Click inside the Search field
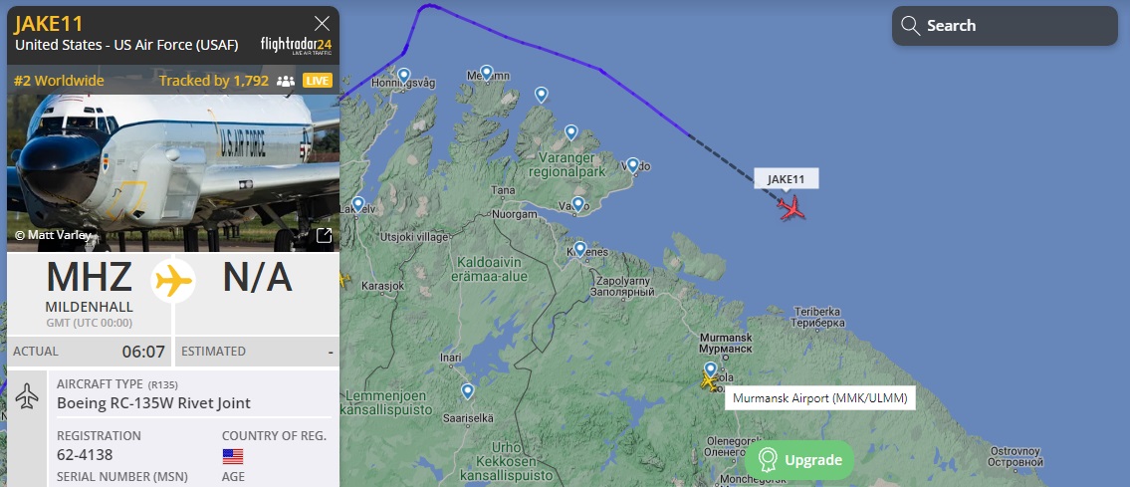This screenshot has height=487, width=1130. tap(1005, 26)
